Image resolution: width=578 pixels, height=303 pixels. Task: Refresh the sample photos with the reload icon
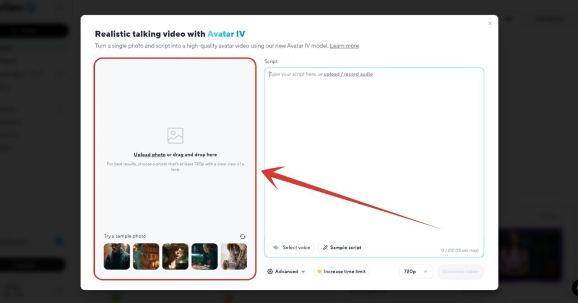pyautogui.click(x=243, y=237)
